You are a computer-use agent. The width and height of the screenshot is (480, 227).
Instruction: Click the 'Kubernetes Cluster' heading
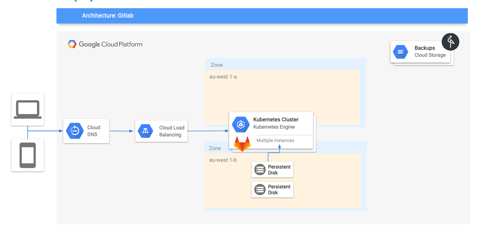coord(276,119)
